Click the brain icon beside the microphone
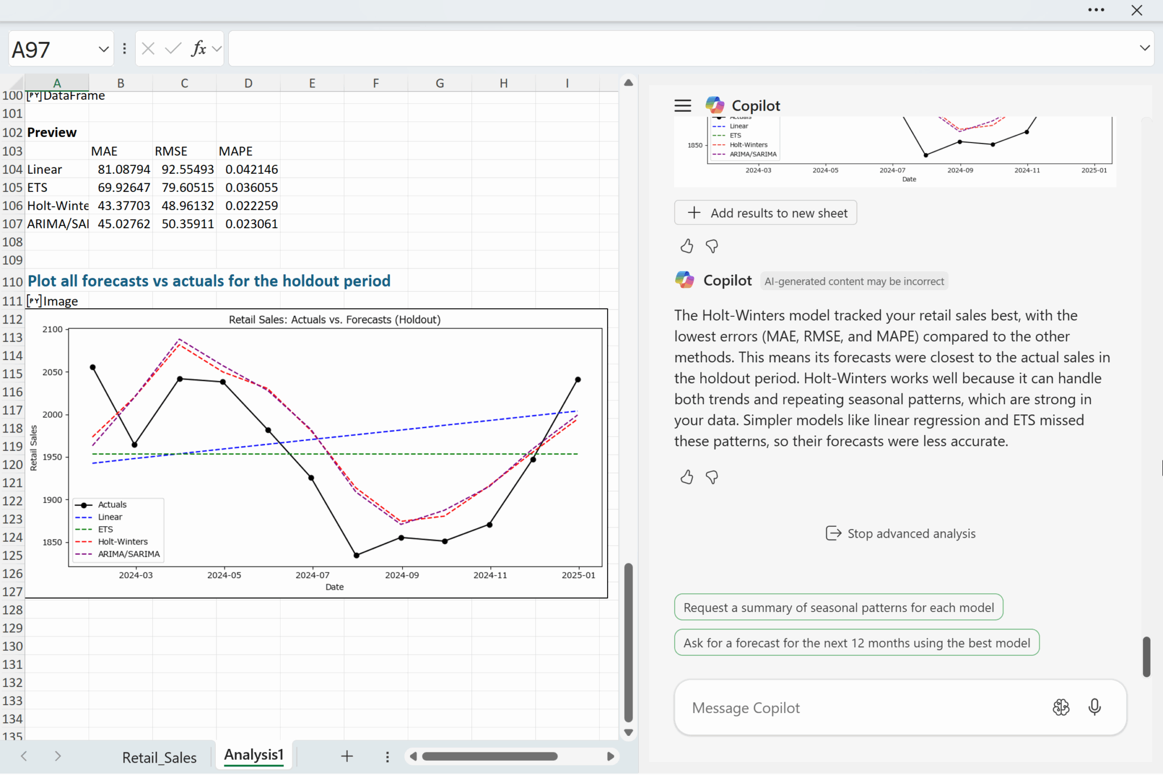 pyautogui.click(x=1060, y=707)
